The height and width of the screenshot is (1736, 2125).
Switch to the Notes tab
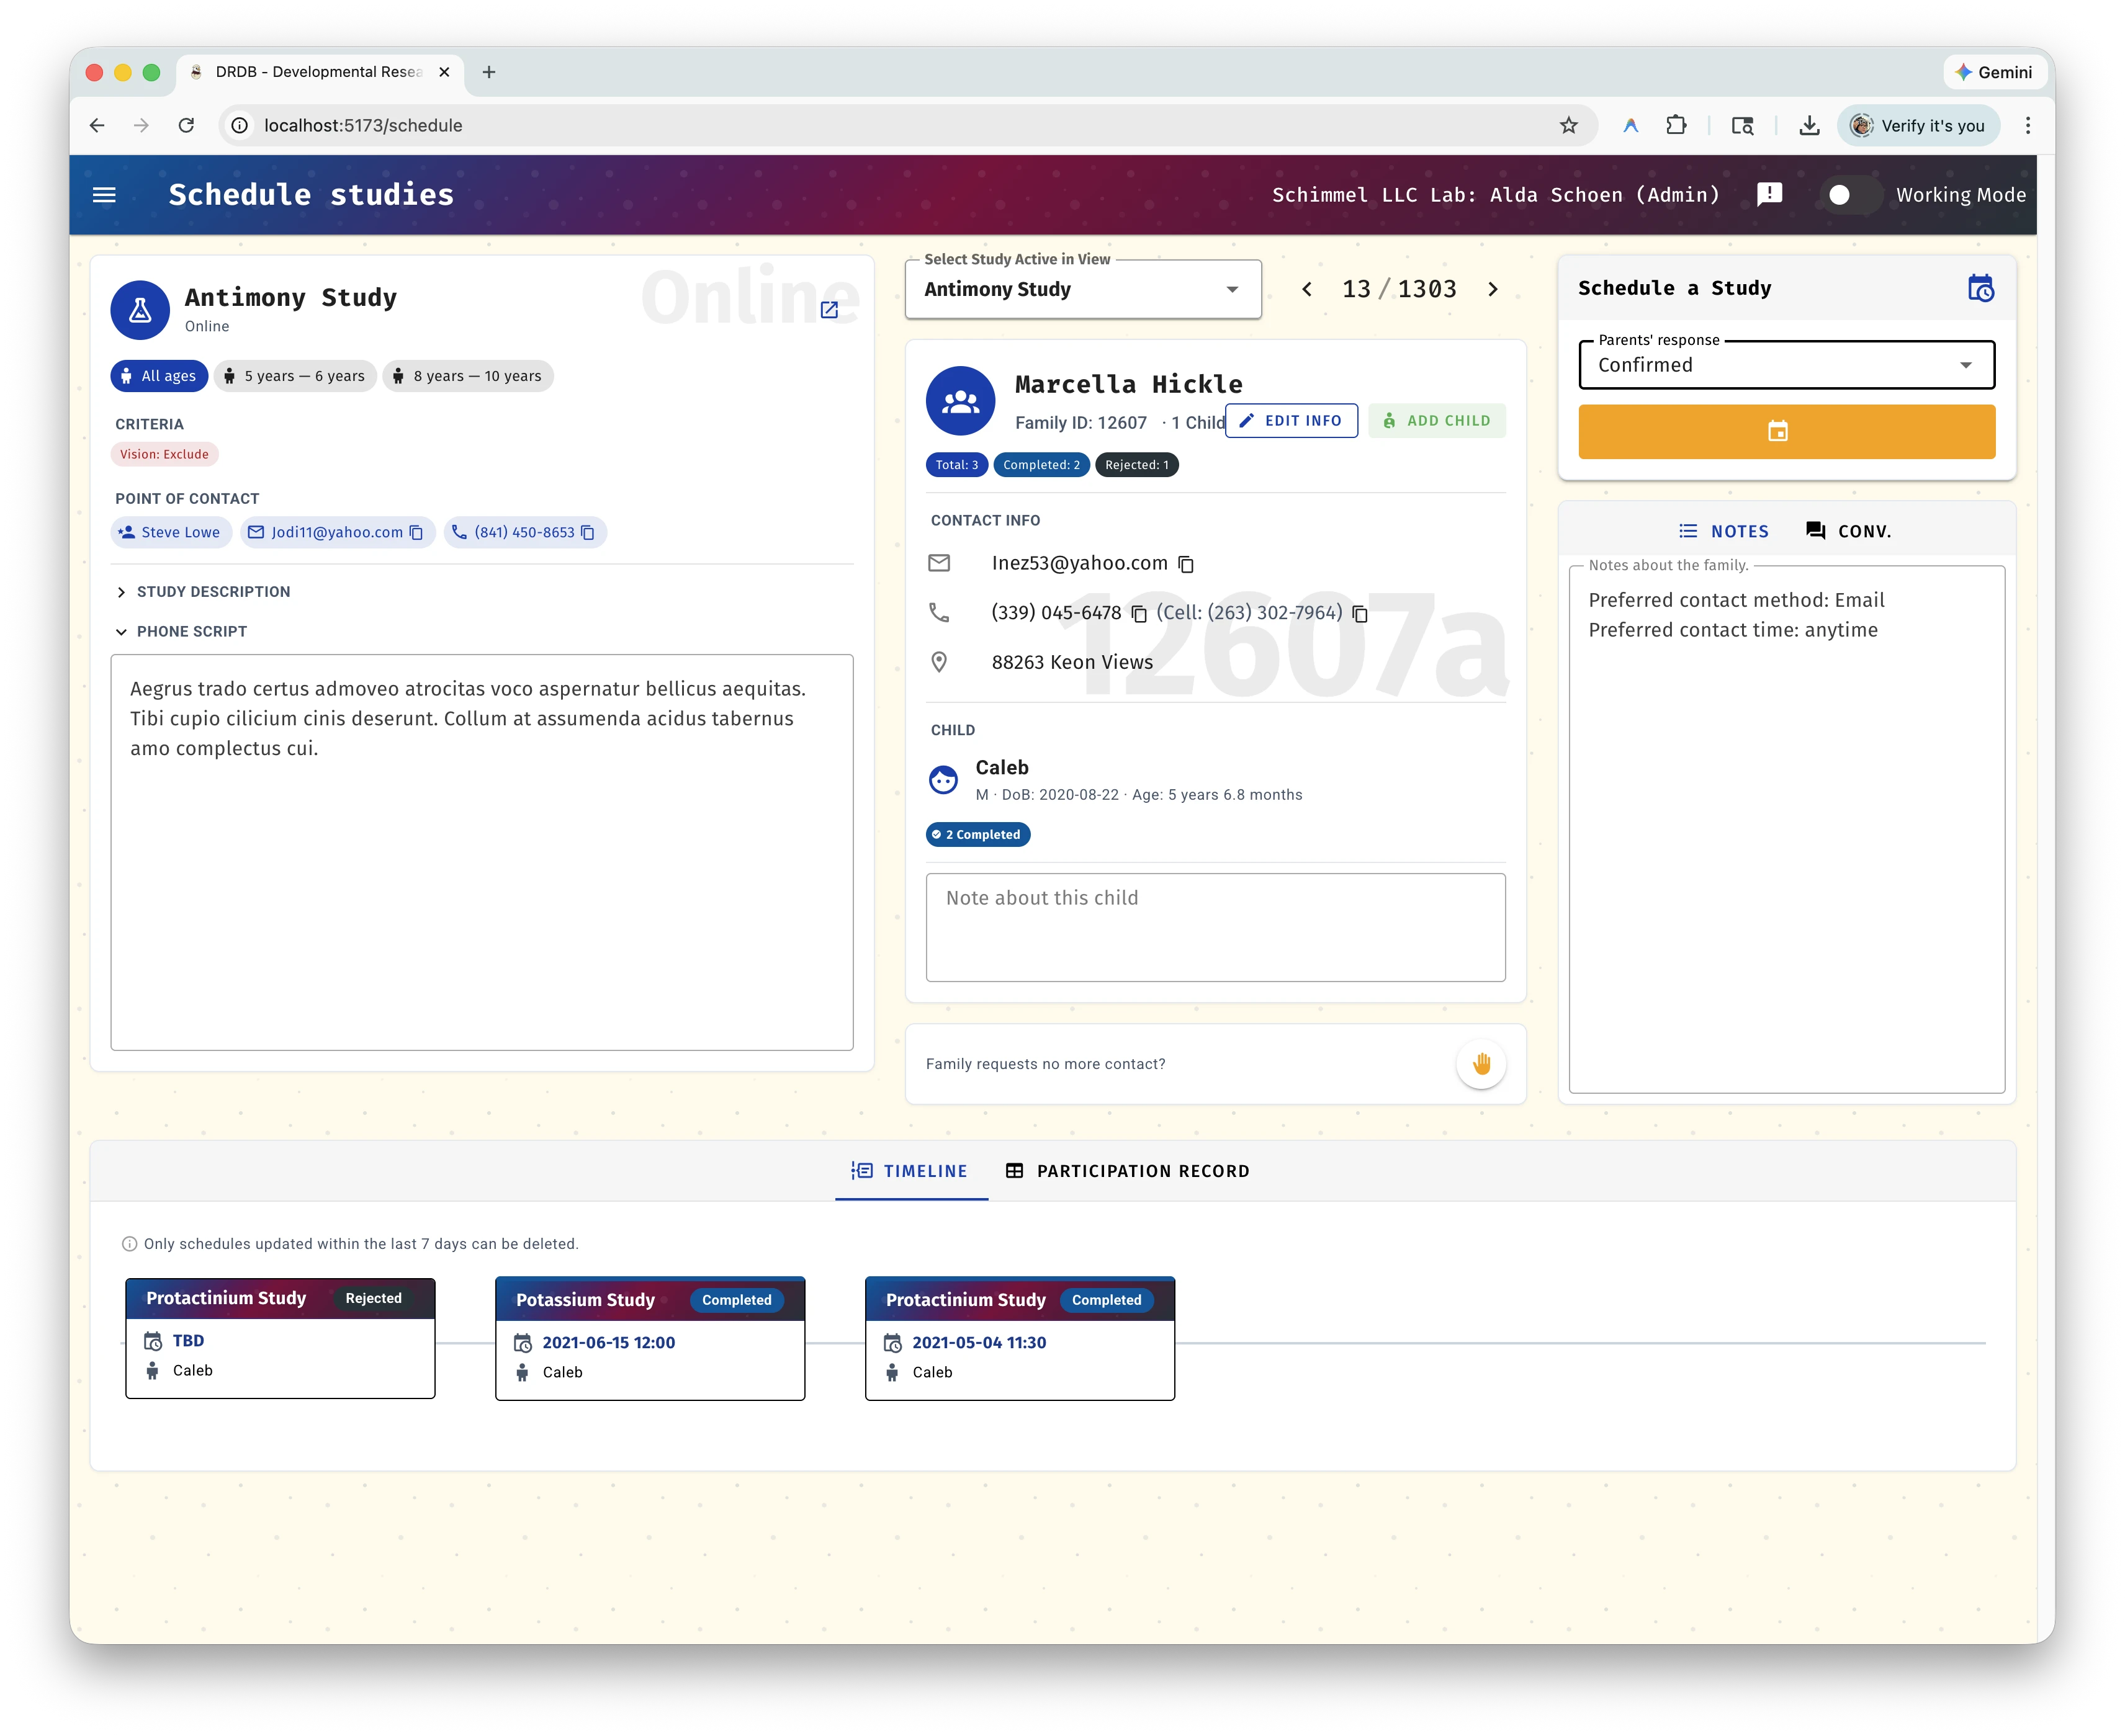1723,531
